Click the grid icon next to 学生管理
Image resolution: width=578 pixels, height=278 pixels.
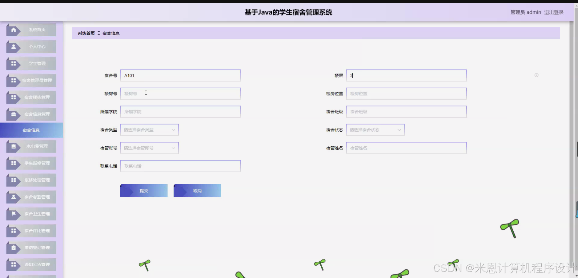13,64
